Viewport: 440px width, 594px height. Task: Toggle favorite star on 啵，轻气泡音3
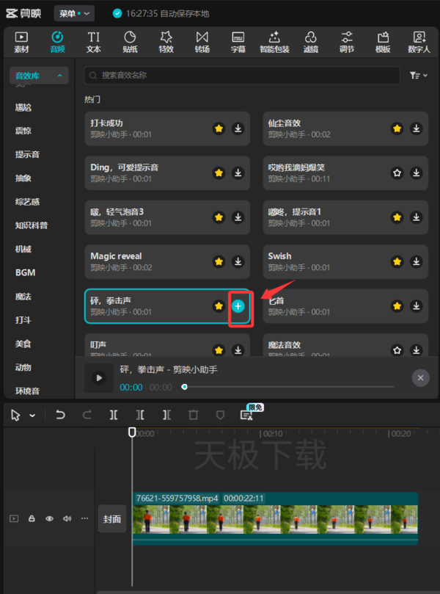click(x=219, y=217)
